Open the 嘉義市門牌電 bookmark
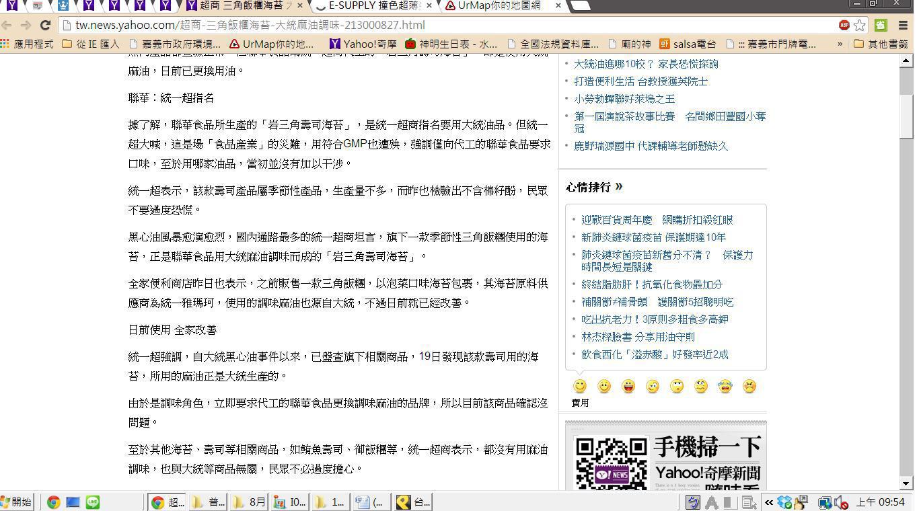Screen dimensions: 919x511 (771, 44)
